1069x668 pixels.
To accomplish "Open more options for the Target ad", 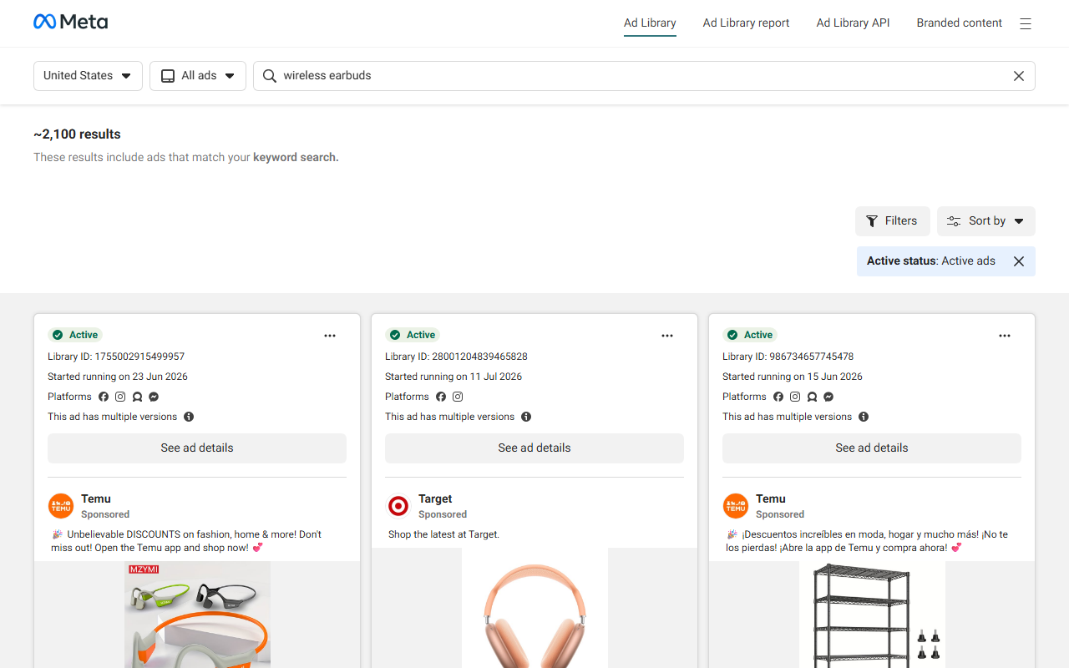I will click(667, 336).
